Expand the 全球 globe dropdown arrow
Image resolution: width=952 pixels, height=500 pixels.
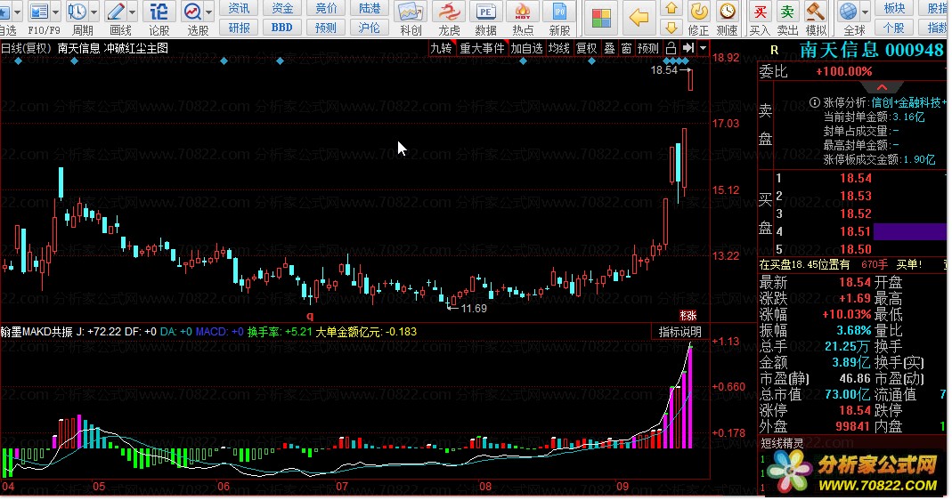(865, 12)
